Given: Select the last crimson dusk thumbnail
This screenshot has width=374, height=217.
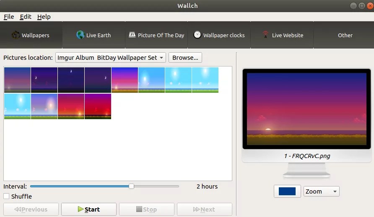Looking at the screenshot, I should point(98,106).
